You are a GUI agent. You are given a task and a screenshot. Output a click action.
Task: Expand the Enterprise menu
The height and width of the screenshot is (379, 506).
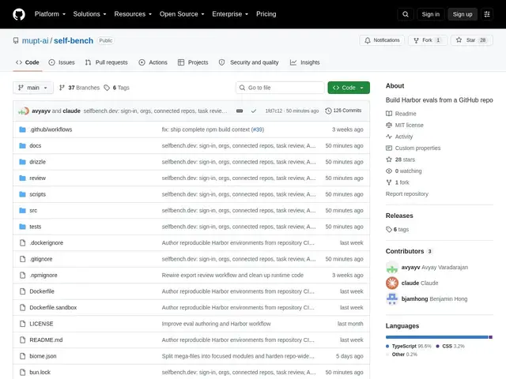230,14
